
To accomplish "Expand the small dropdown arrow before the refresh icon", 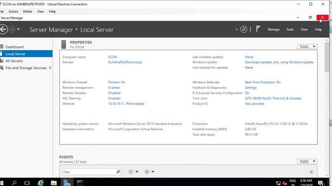I will tap(237, 29).
